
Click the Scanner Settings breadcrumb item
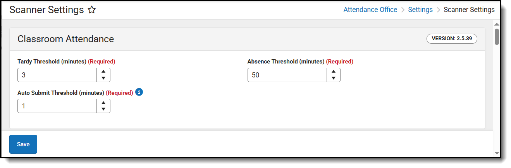[469, 10]
